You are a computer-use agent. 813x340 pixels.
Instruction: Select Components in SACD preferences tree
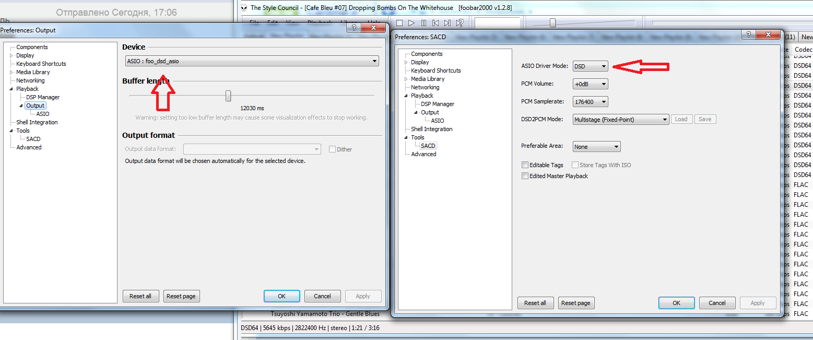pyautogui.click(x=427, y=54)
